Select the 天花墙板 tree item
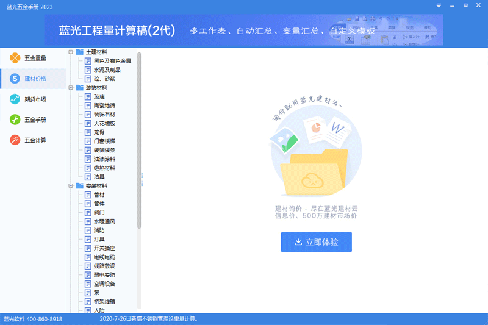The width and height of the screenshot is (488, 325). point(104,123)
